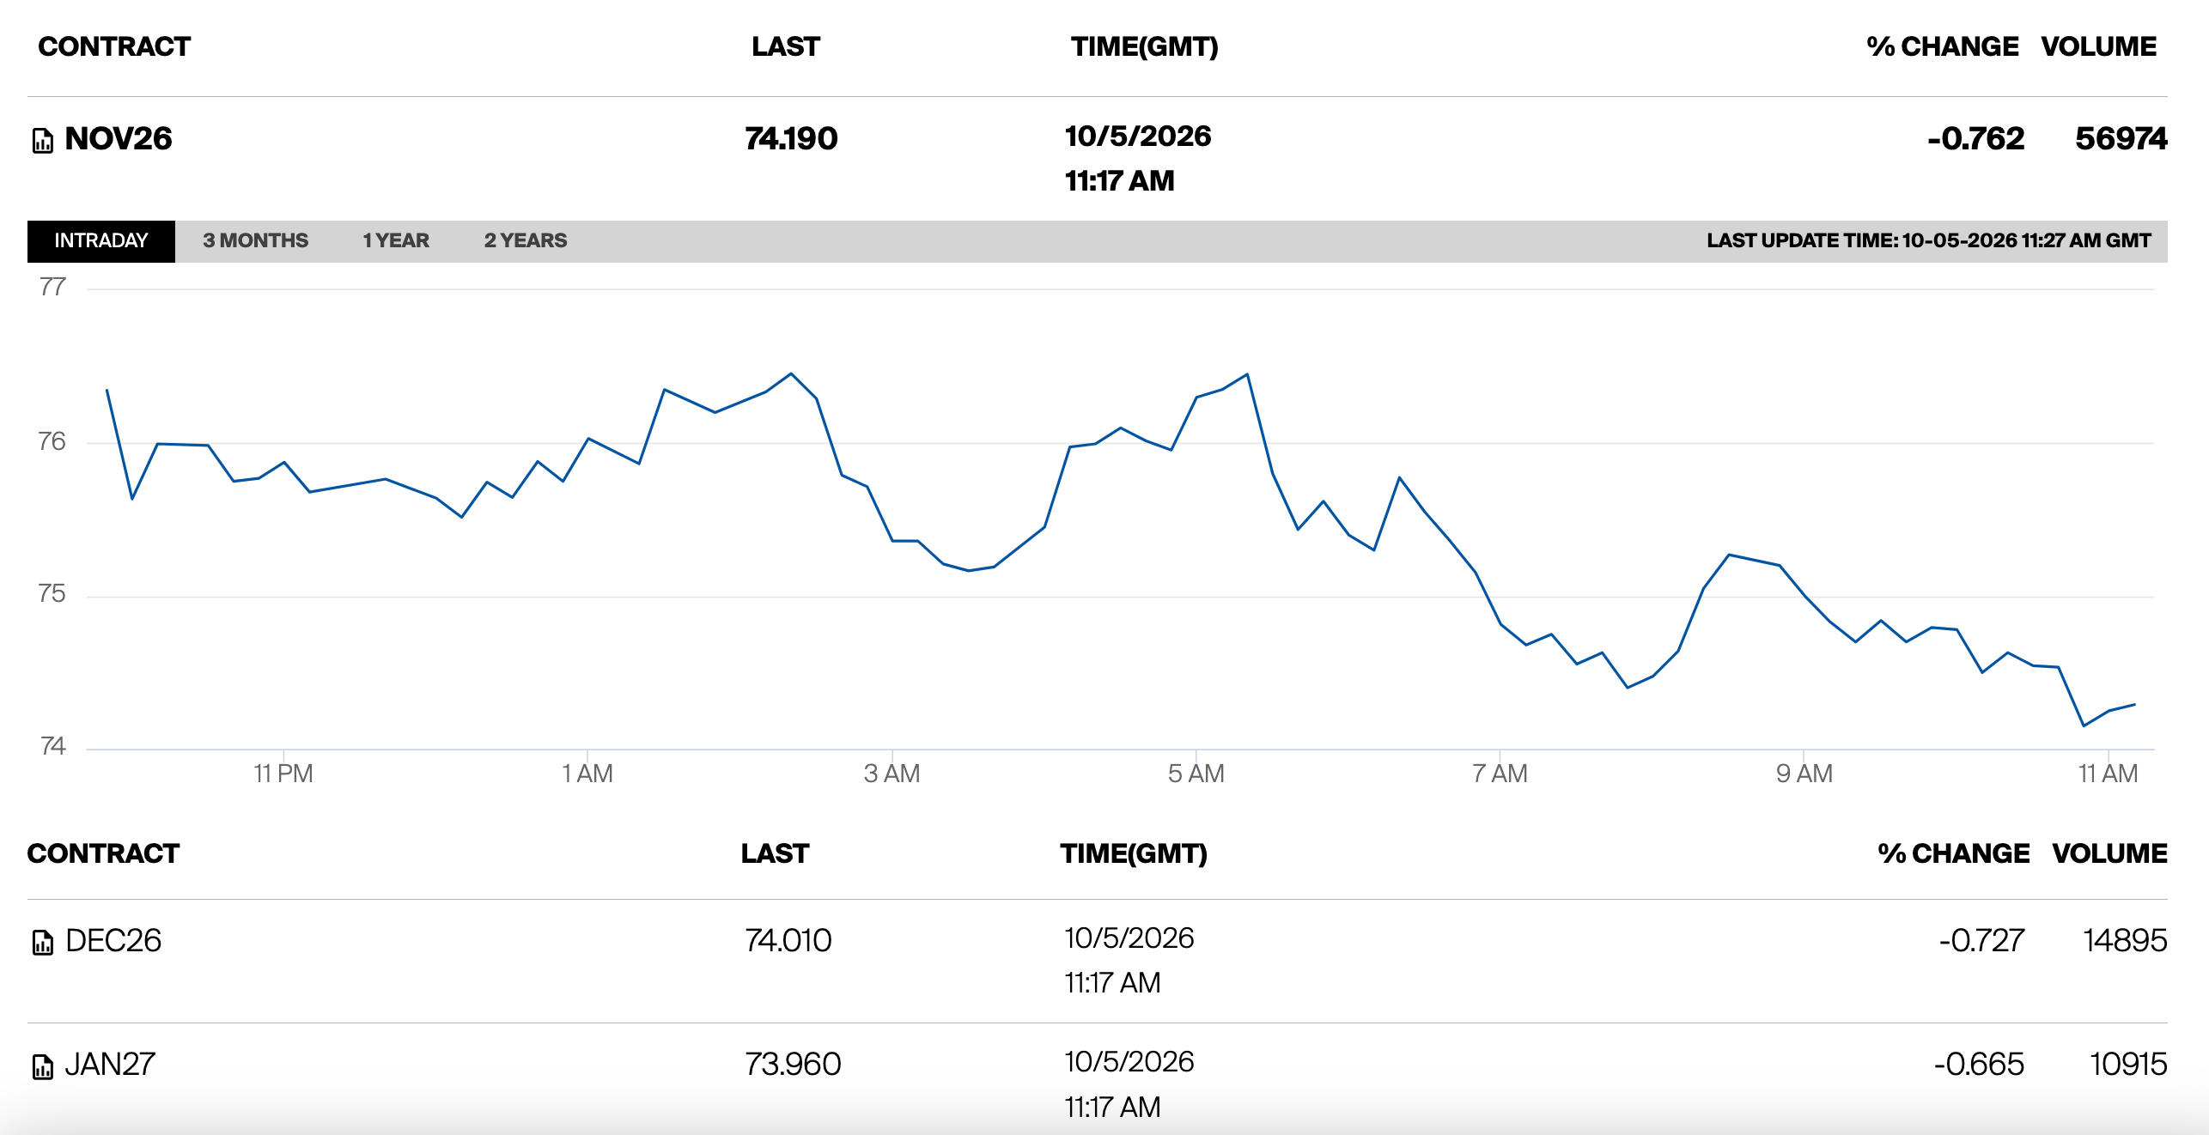Click the chart icon beside NOV26
The image size is (2209, 1135).
pos(42,140)
